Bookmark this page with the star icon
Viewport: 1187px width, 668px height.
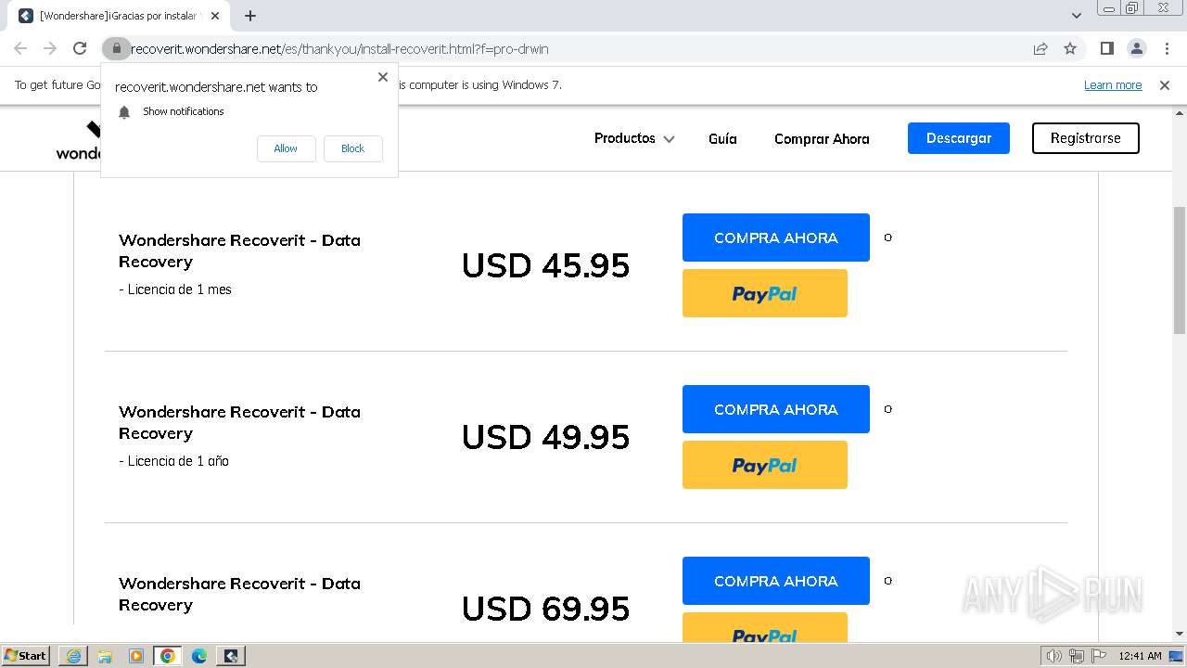coord(1070,48)
